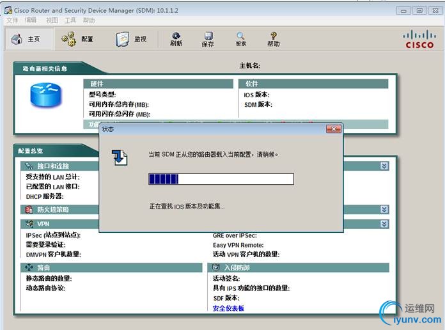The image size is (445, 330).
Task: Open the 编辑 menu
Action: (x=30, y=20)
